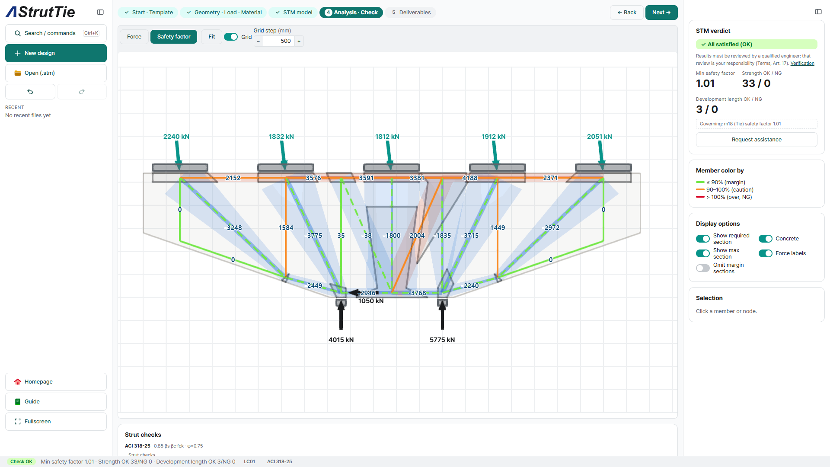Select the bottom member labeled -3768
The height and width of the screenshot is (467, 830).
[418, 293]
